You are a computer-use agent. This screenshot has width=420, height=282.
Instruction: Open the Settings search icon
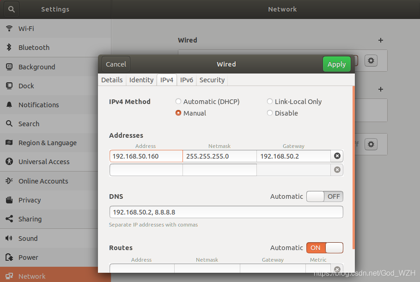[x=11, y=9]
